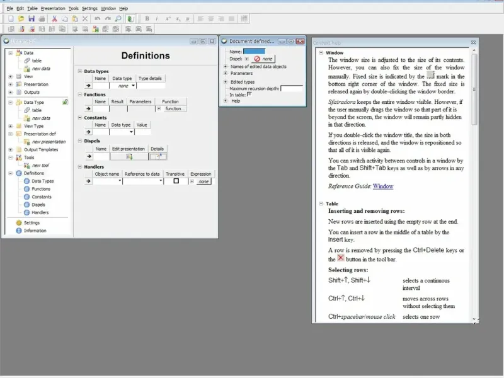Click the green lock icon beside Data Type
504x378 pixels.
[65, 102]
